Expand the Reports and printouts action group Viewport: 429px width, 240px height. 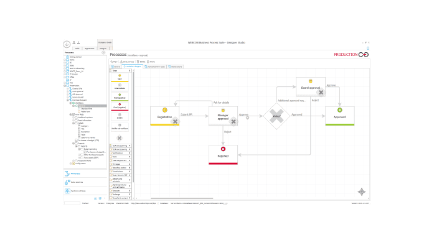pos(120,180)
